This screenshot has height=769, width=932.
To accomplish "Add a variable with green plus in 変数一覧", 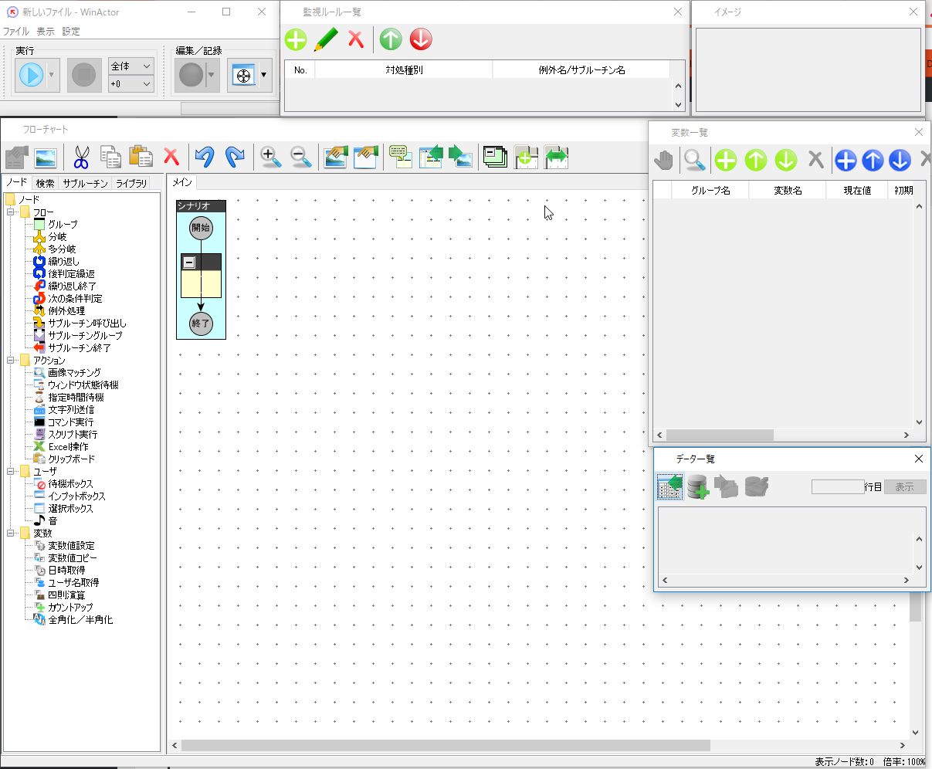I will point(725,160).
